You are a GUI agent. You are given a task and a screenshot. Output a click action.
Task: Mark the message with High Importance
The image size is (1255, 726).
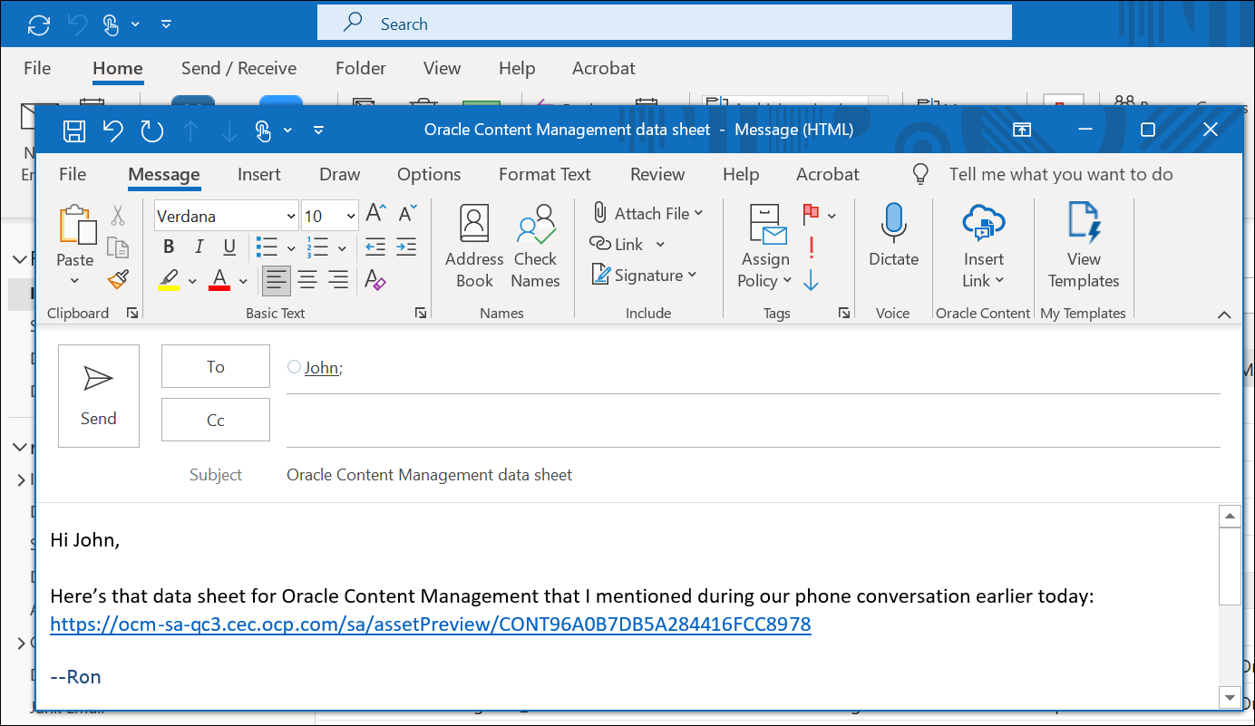810,247
